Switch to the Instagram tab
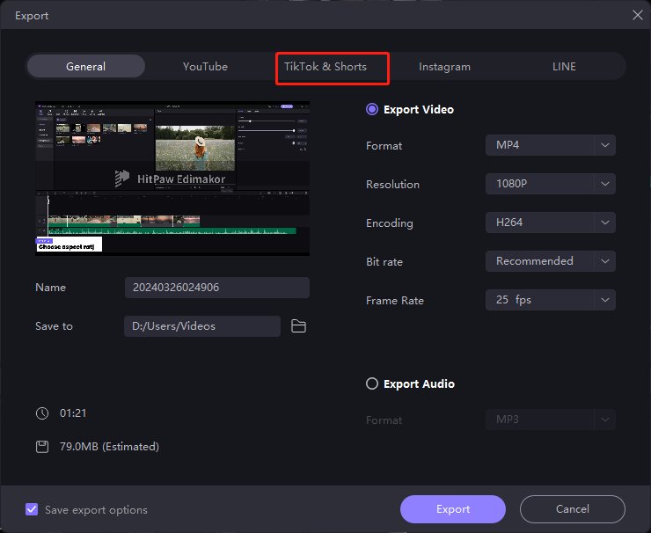 tap(444, 67)
